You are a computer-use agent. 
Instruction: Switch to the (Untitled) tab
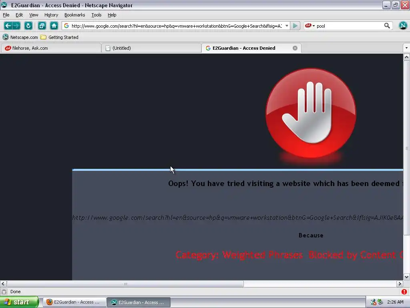[151, 48]
